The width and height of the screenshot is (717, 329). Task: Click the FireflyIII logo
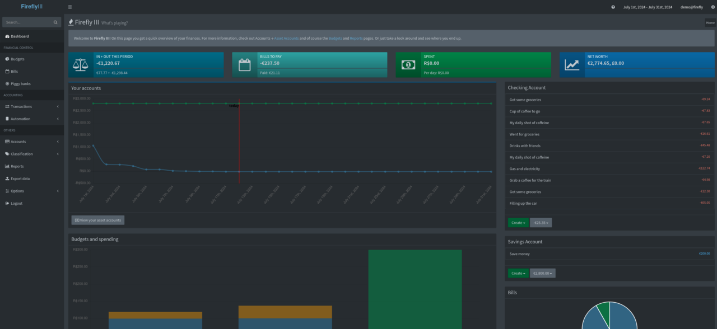coord(32,7)
